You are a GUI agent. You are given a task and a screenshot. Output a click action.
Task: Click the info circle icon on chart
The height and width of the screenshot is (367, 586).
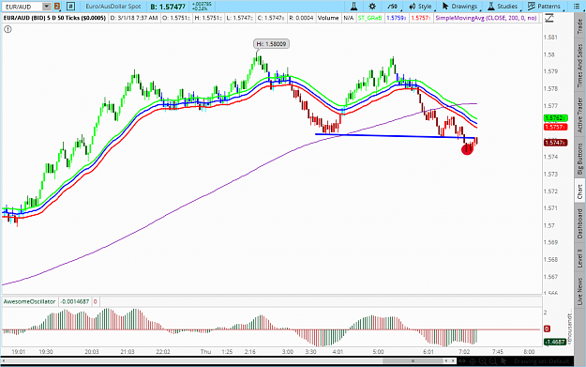pos(8,29)
